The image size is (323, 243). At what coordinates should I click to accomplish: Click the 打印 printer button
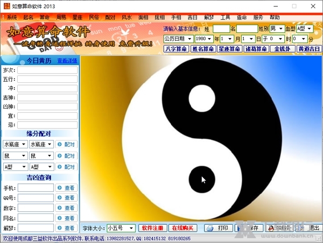tap(219, 228)
